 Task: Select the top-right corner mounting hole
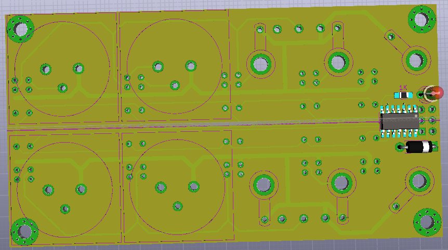pos(421,19)
